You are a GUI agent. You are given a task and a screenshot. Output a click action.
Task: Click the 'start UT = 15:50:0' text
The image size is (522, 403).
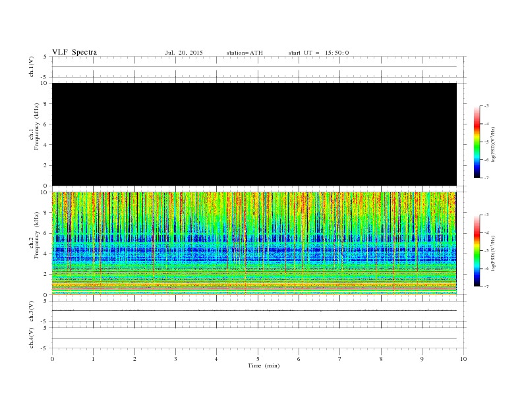coord(318,53)
